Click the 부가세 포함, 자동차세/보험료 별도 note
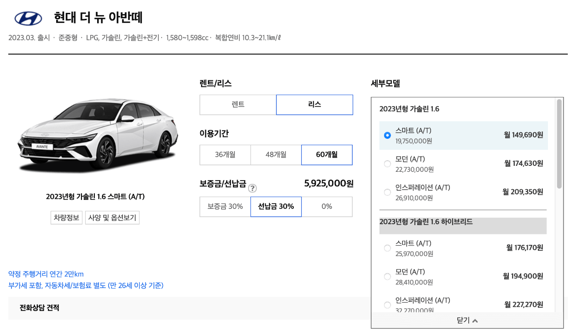Viewport: 571px width, 334px height. point(86,286)
